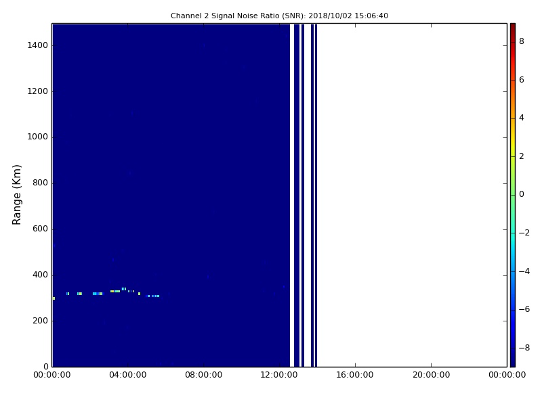Click the 12:00:00 time tick label

279,375
